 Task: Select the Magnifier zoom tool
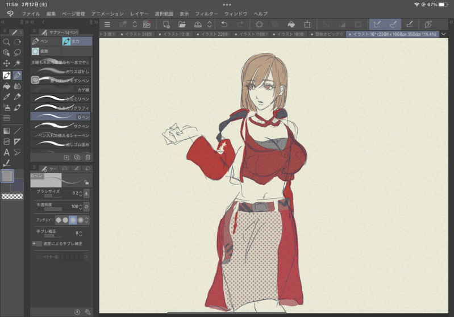(x=6, y=42)
